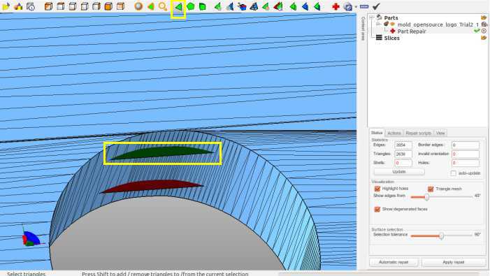490x276 pixels.
Task: Click the red cross repair toolbar icon
Action: (336, 6)
